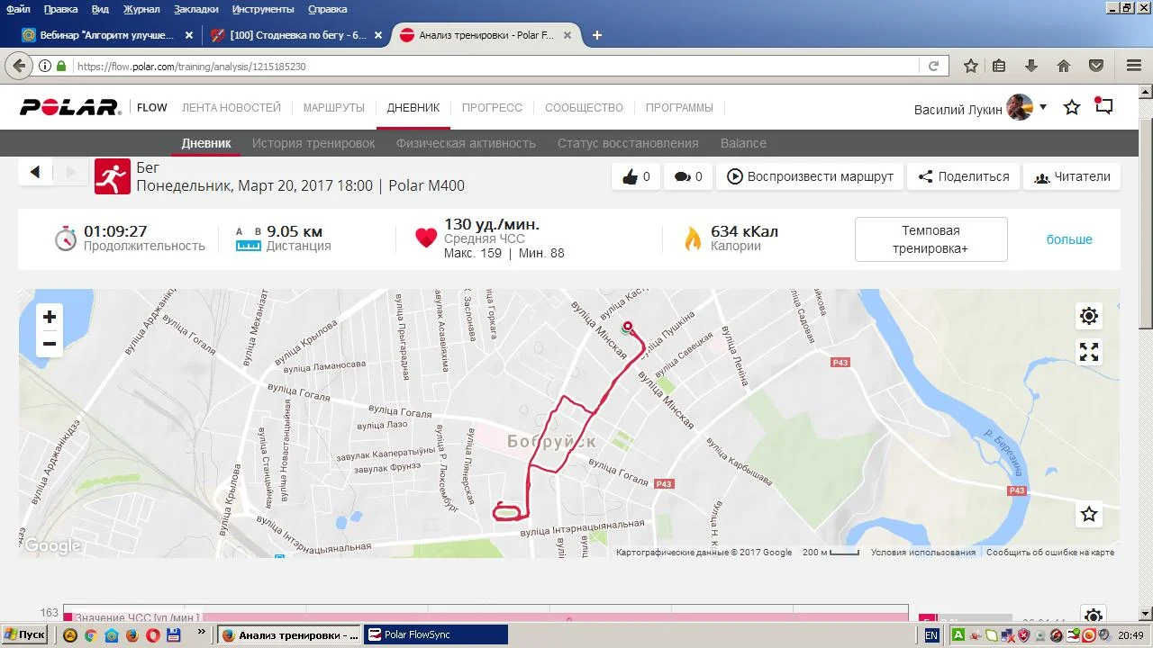Click Сообщить об ошибке на карте link
1153x648 pixels.
click(1050, 552)
